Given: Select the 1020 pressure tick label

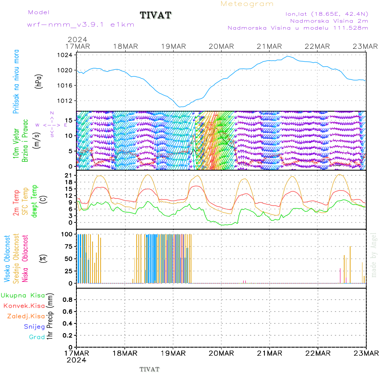Looking at the screenshot, I should pyautogui.click(x=65, y=70).
